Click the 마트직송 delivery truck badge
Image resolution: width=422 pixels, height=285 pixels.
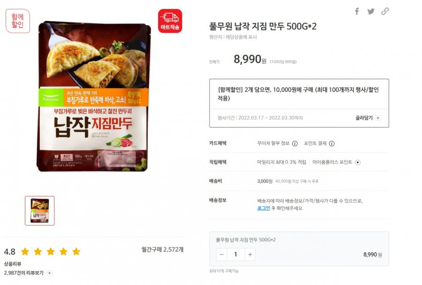pos(170,21)
